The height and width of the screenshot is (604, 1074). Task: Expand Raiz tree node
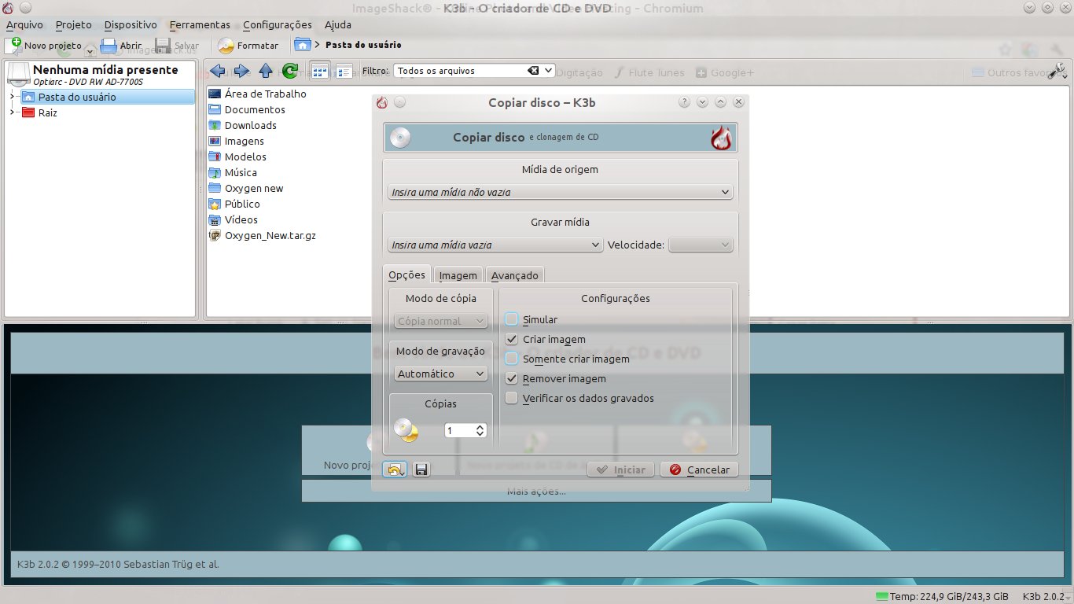point(12,112)
